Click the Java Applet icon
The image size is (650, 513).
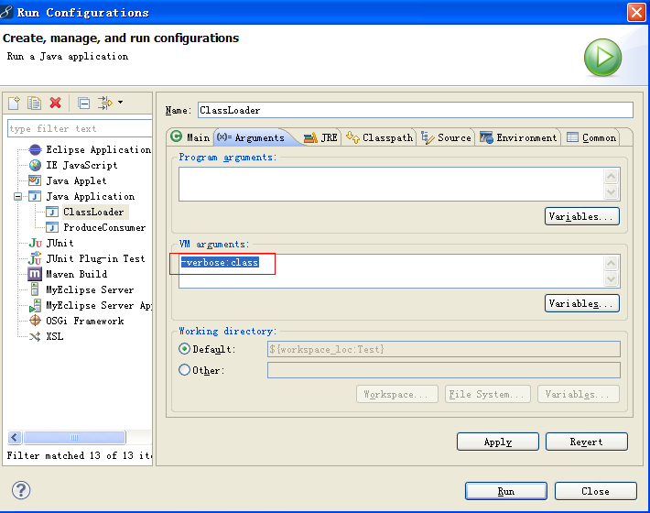tap(35, 180)
